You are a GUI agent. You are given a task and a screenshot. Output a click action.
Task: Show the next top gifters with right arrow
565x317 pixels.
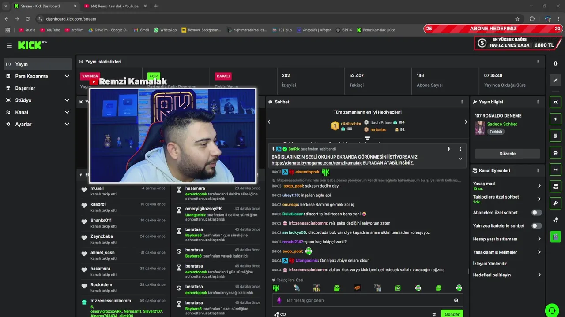click(466, 122)
